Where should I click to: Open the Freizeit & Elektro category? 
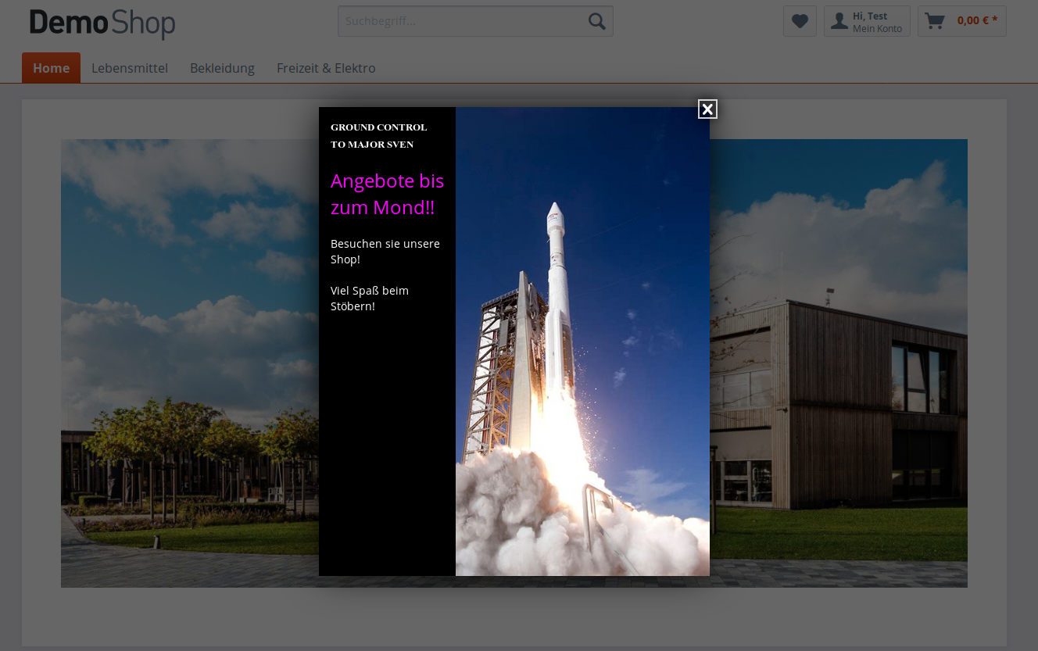click(326, 68)
